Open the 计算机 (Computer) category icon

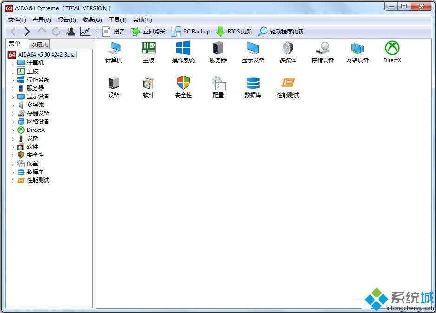click(x=113, y=51)
